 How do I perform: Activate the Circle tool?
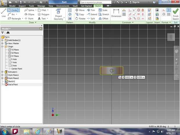tap(12, 10)
